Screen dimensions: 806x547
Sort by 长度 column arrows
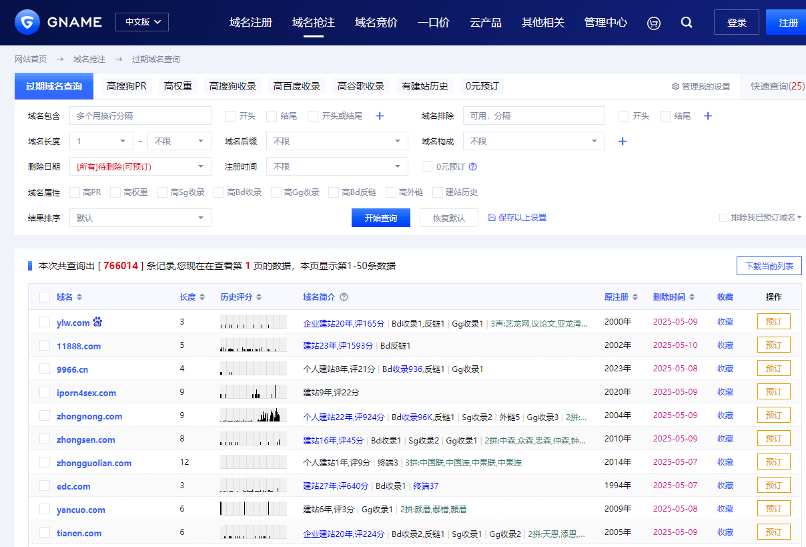click(x=203, y=297)
